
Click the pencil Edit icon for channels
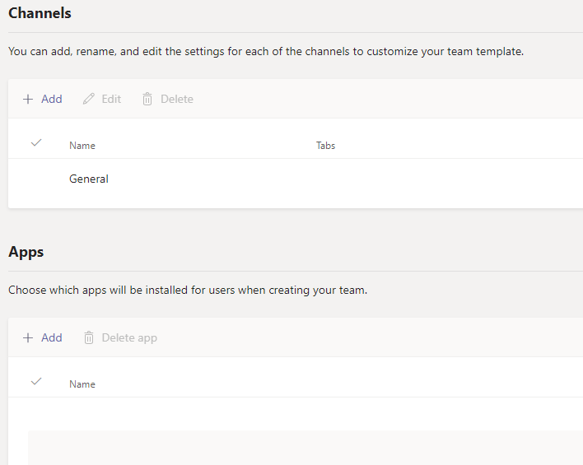click(x=89, y=99)
